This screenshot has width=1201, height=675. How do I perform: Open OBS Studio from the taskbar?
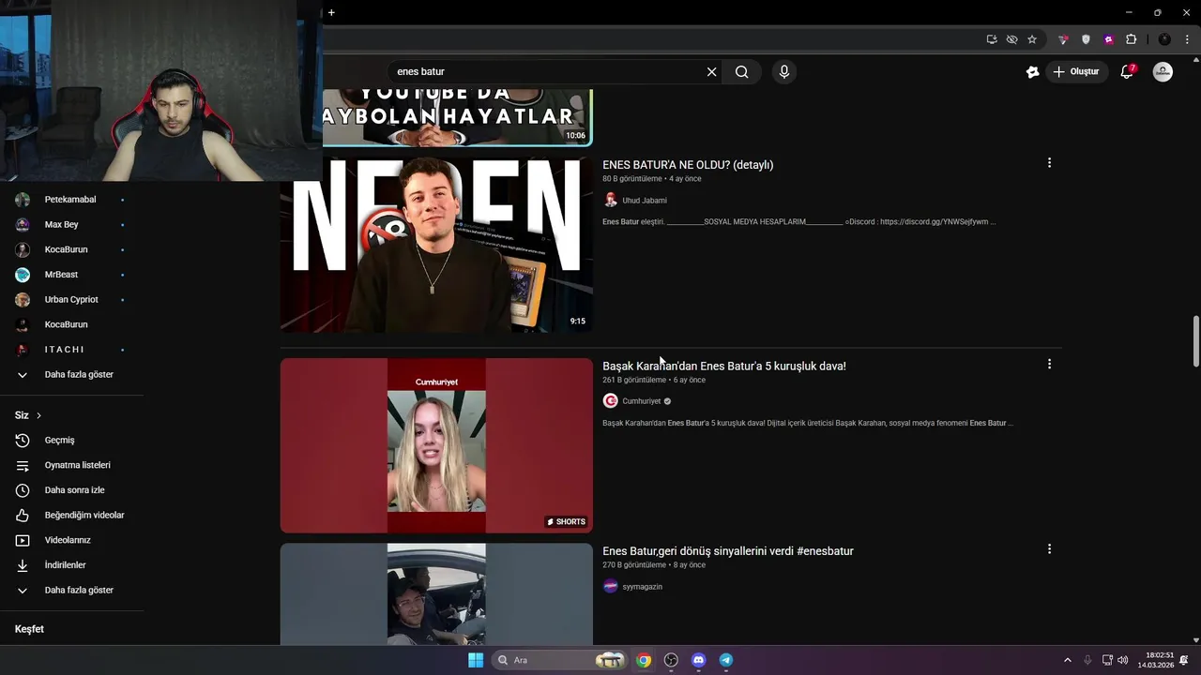pyautogui.click(x=671, y=660)
